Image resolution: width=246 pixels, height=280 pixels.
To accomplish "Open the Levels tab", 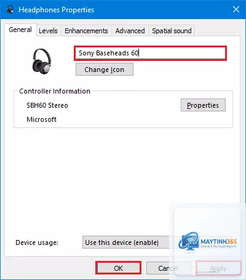I will pyautogui.click(x=49, y=31).
